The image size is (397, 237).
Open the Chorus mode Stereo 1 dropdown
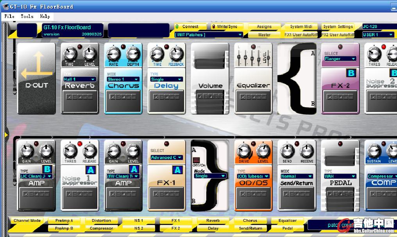(123, 80)
